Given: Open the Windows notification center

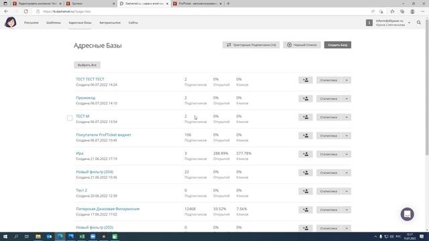Looking at the screenshot, I should click(x=422, y=236).
